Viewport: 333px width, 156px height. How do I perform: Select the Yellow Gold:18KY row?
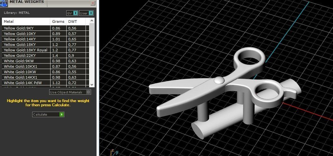[45, 45]
